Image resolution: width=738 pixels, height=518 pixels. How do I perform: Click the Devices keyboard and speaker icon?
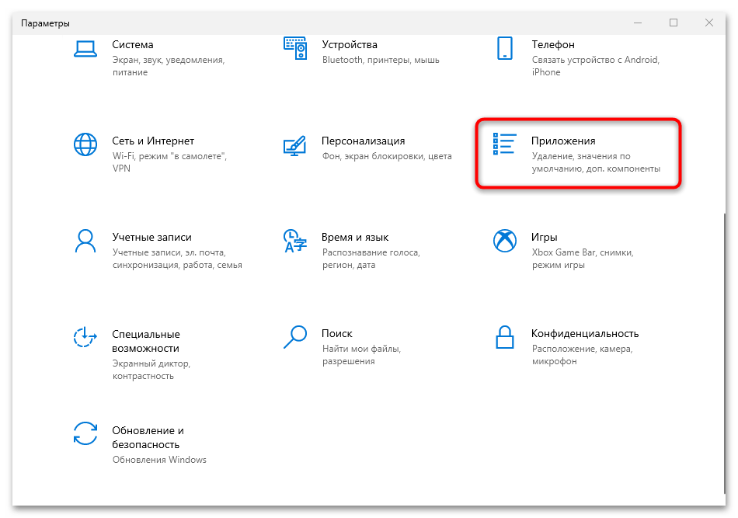click(295, 48)
